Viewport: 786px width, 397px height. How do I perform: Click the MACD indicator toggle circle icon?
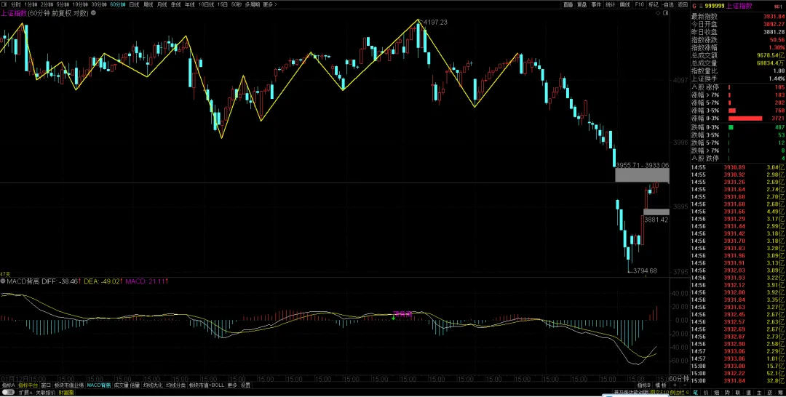(x=3, y=281)
